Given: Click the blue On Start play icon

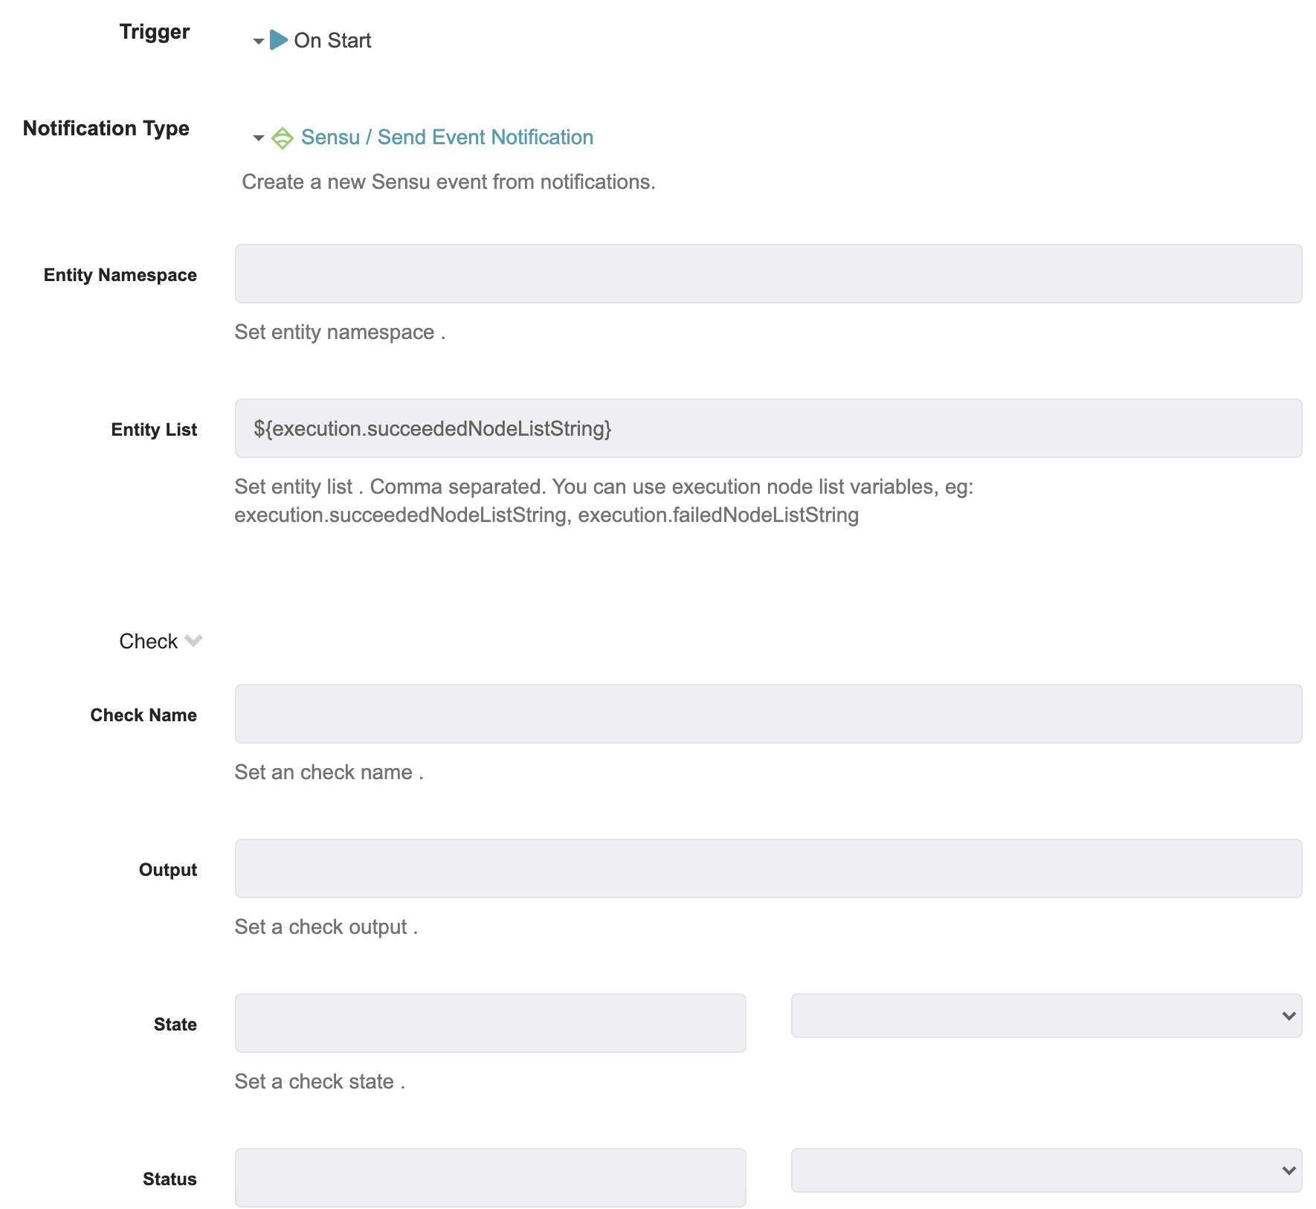Looking at the screenshot, I should pyautogui.click(x=278, y=40).
